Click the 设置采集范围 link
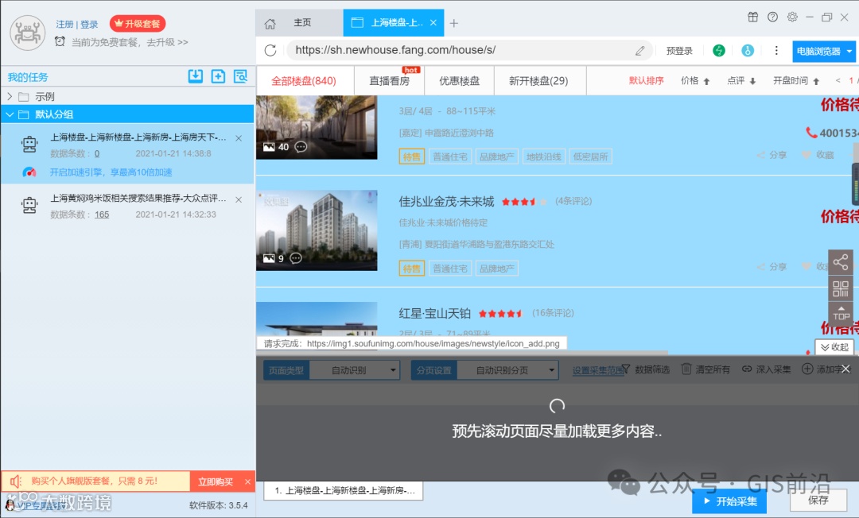This screenshot has height=518, width=859. click(597, 370)
